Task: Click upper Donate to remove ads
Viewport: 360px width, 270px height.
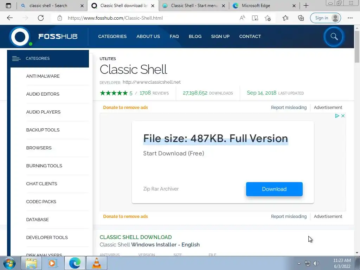Action: tap(126, 108)
